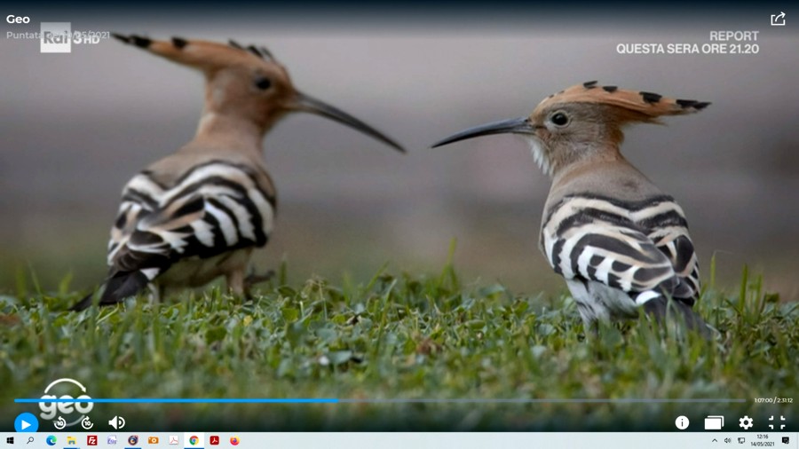Click the Geo program title

click(x=18, y=19)
